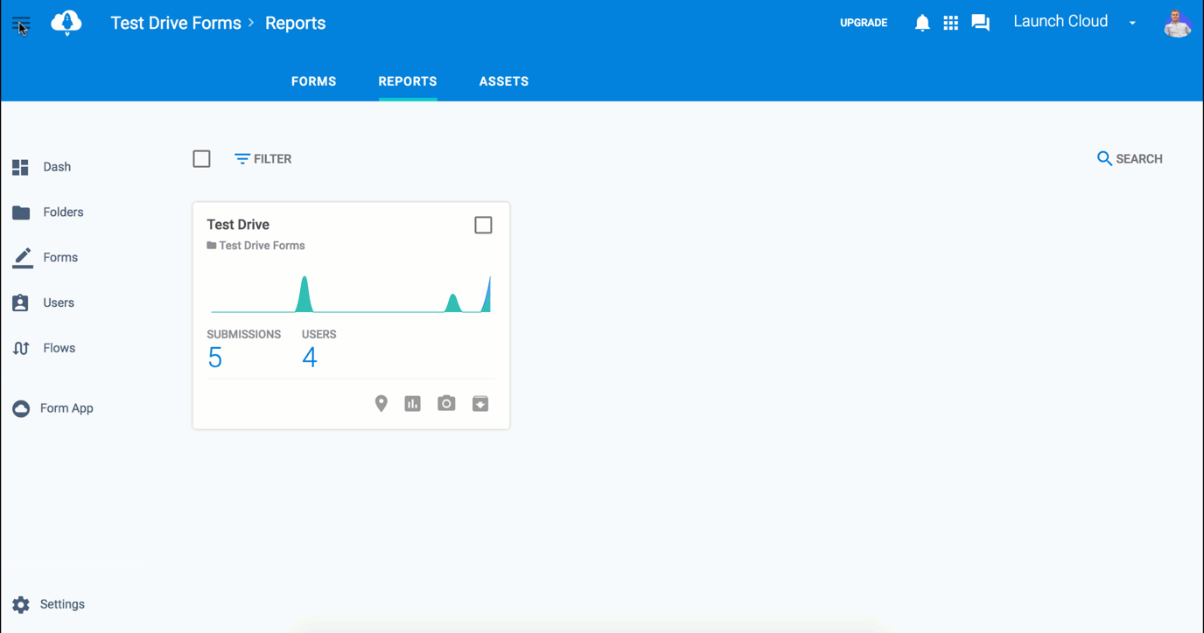This screenshot has width=1204, height=633.
Task: Open the hamburger navigation menu
Action: point(21,24)
